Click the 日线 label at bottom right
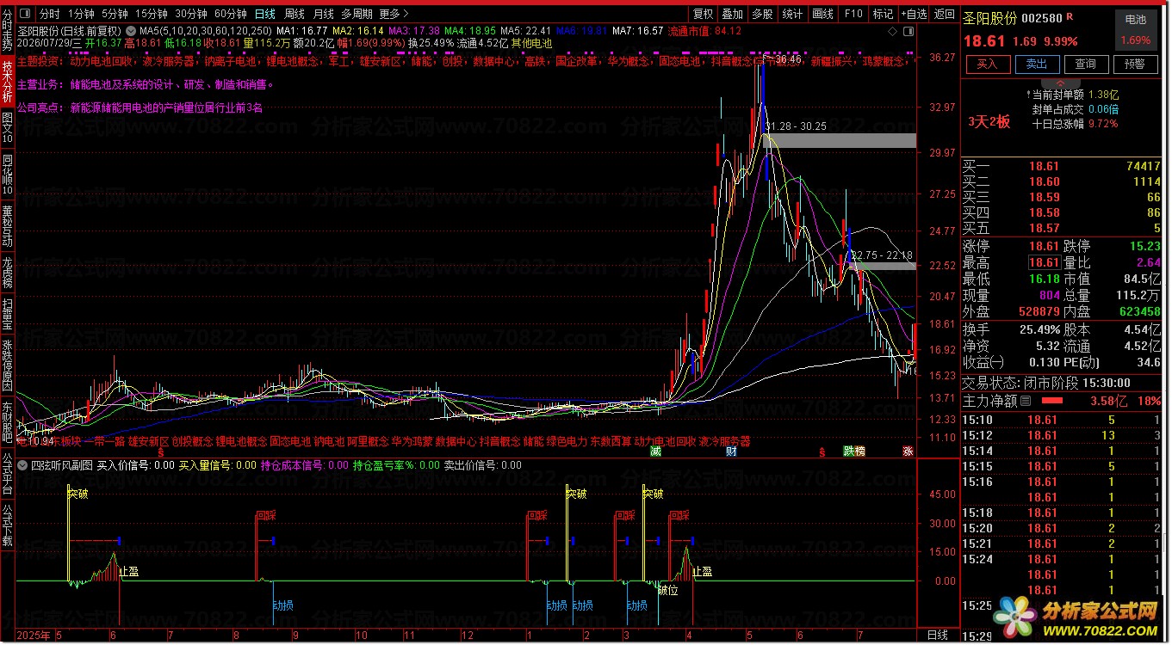 938,635
